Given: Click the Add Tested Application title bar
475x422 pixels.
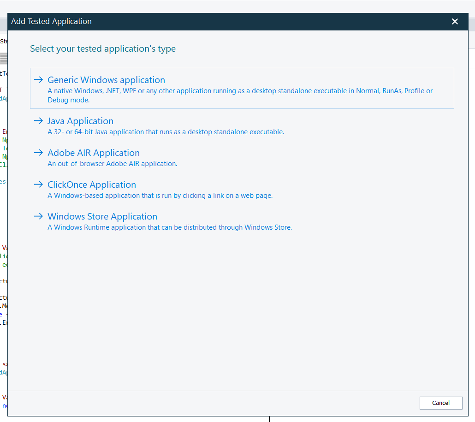Looking at the screenshot, I should click(51, 21).
